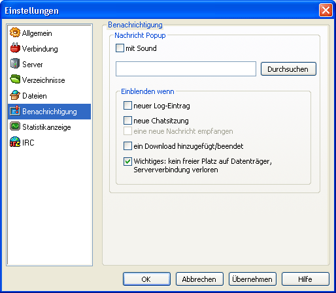Enable the mit Sound checkbox
Screen dimensions: 336x293
pos(120,48)
